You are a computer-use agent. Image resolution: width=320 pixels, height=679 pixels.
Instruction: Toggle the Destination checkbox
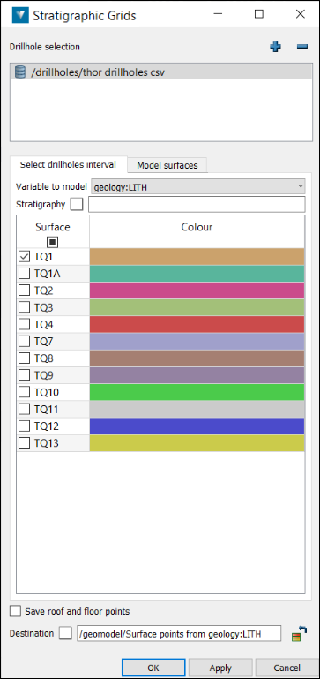(x=66, y=633)
